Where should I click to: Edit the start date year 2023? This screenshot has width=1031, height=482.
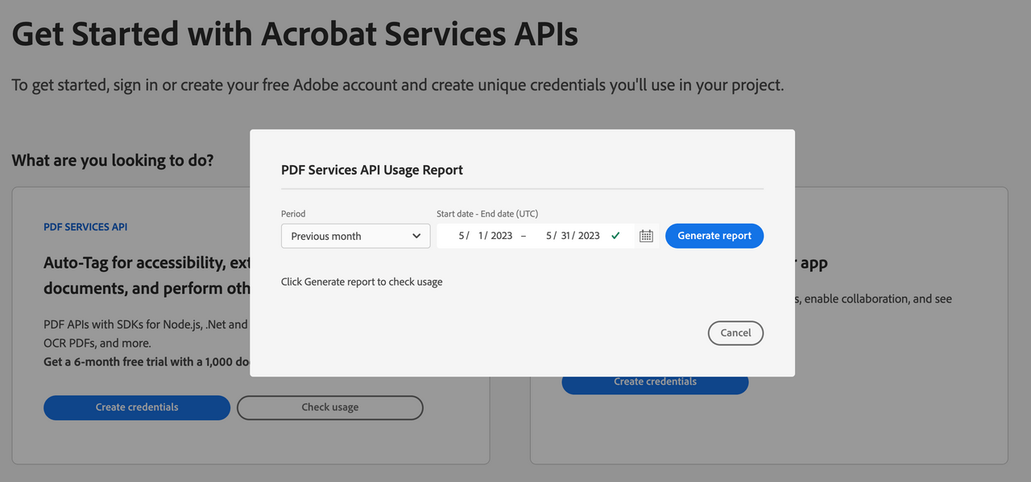pyautogui.click(x=502, y=236)
